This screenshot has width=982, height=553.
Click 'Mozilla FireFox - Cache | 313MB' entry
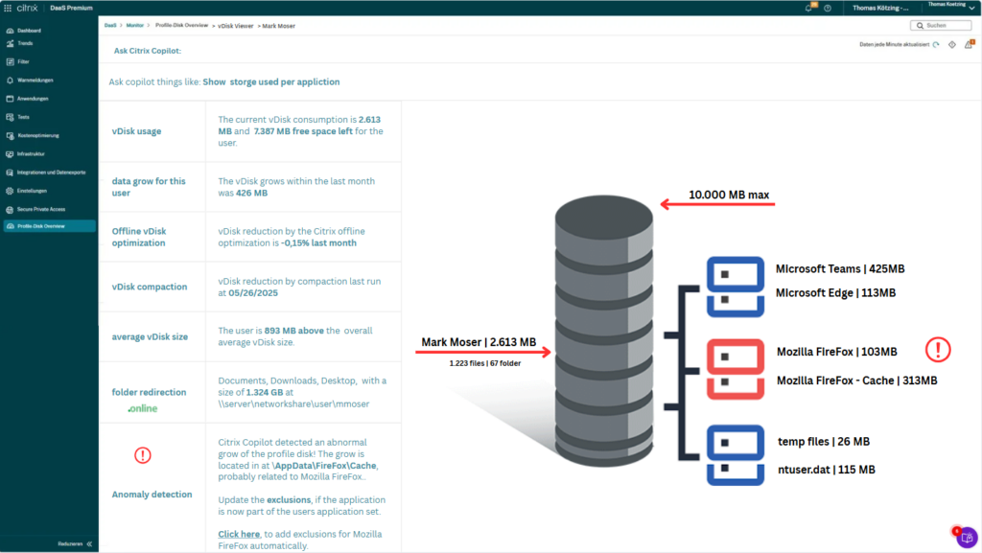856,380
